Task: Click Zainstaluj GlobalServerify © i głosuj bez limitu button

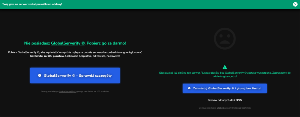Action: point(225,88)
